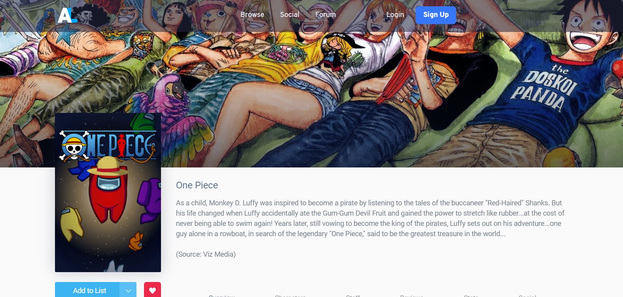
Task: Click the Login link
Action: pos(395,15)
